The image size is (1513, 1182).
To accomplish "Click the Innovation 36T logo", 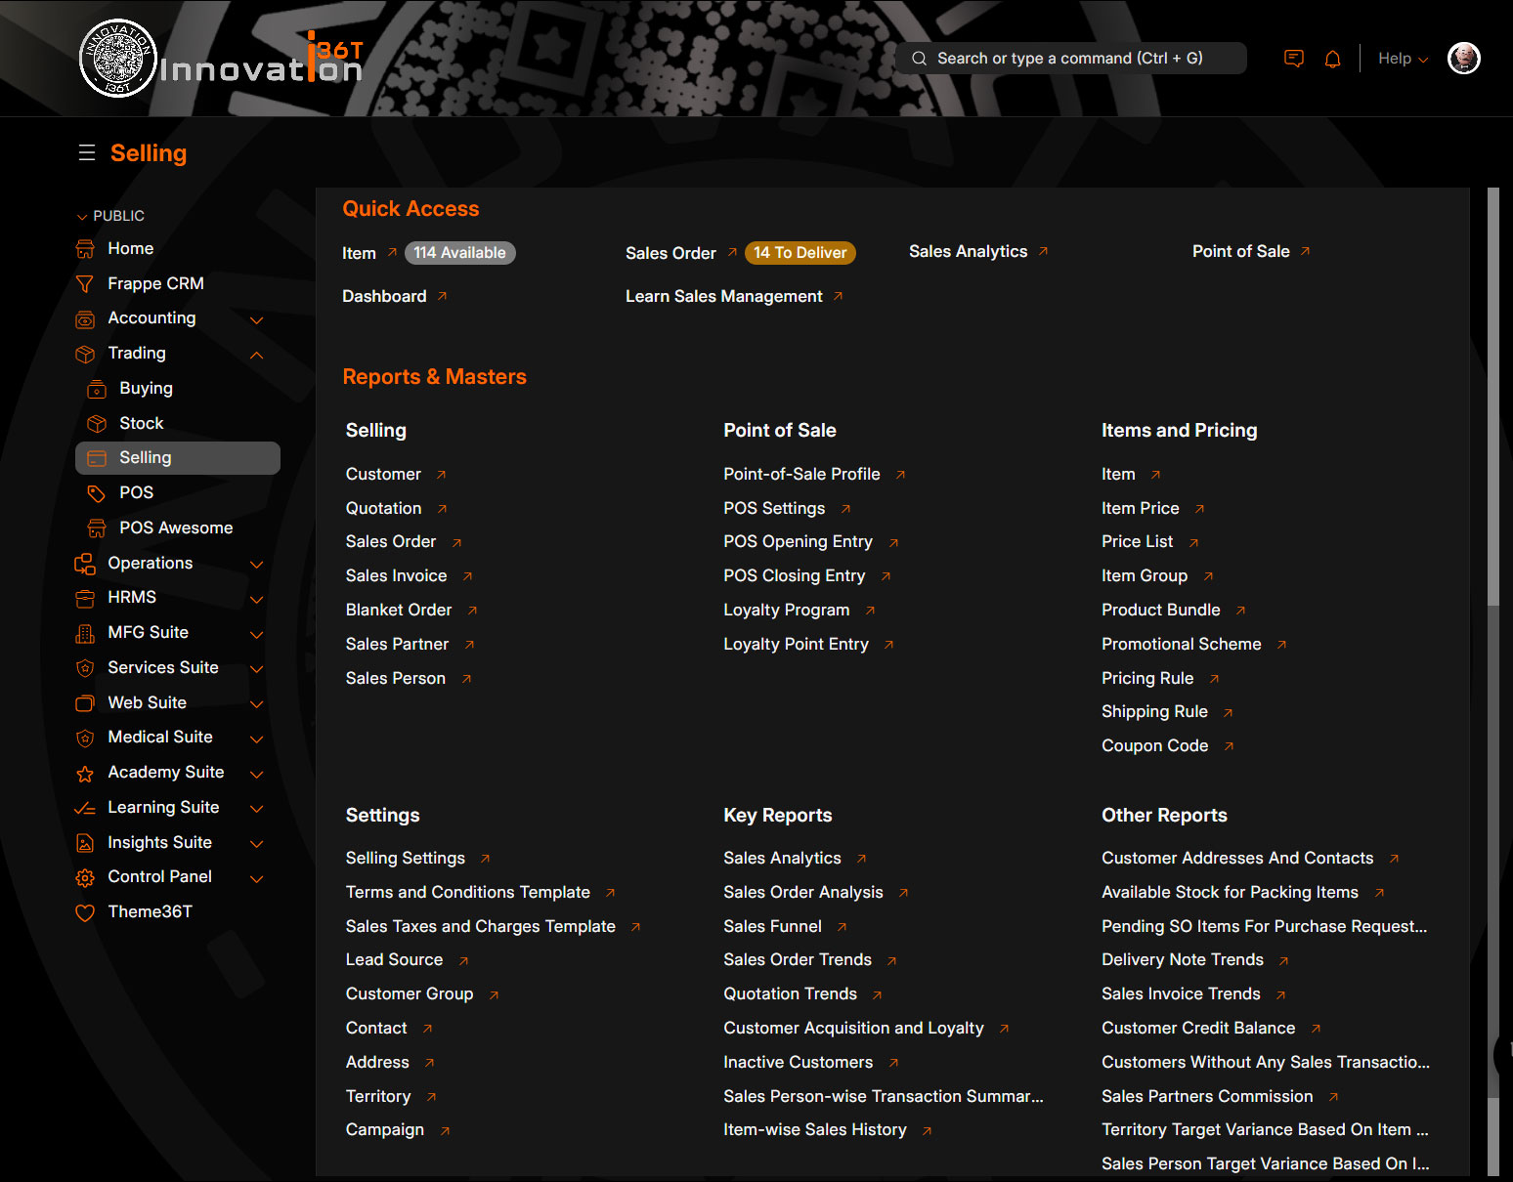I will pyautogui.click(x=221, y=60).
